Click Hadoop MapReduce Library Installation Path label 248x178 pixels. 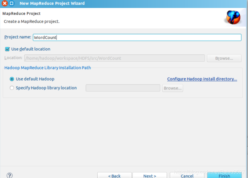(x=48, y=68)
